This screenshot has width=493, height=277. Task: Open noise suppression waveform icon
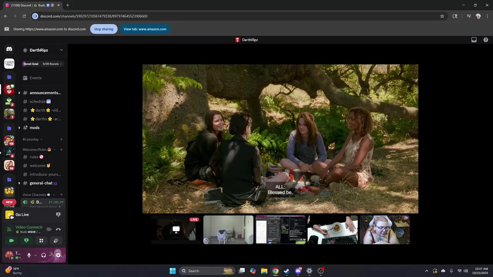[49, 229]
